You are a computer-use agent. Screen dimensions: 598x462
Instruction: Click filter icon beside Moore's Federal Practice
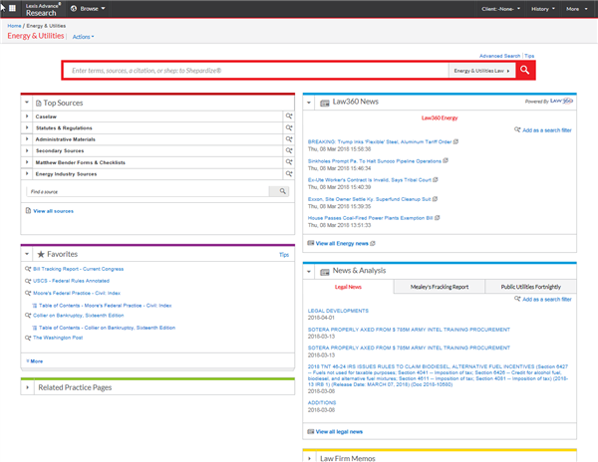tap(28, 293)
